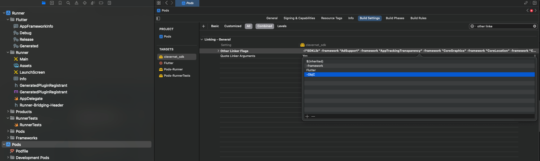Go back in editor history
This screenshot has height=161, width=540.
click(166, 3)
